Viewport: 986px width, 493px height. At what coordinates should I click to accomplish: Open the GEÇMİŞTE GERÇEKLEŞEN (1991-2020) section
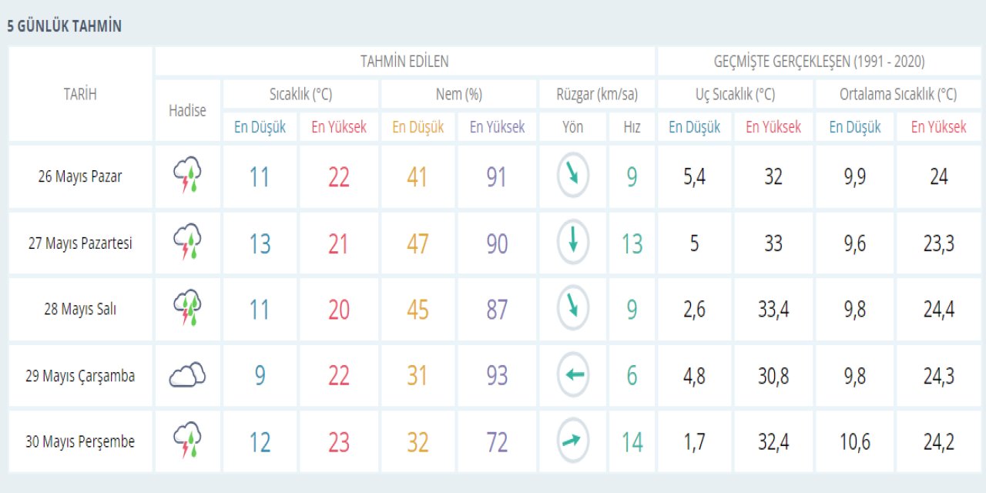[820, 62]
